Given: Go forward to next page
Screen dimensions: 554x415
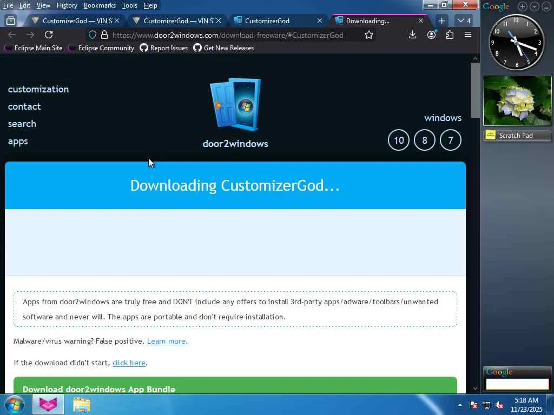Looking at the screenshot, I should [x=30, y=35].
